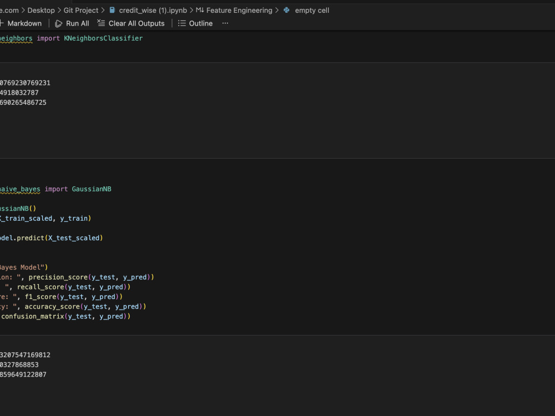Click f1_score in the print line
The image size is (555, 416).
[x=41, y=297]
